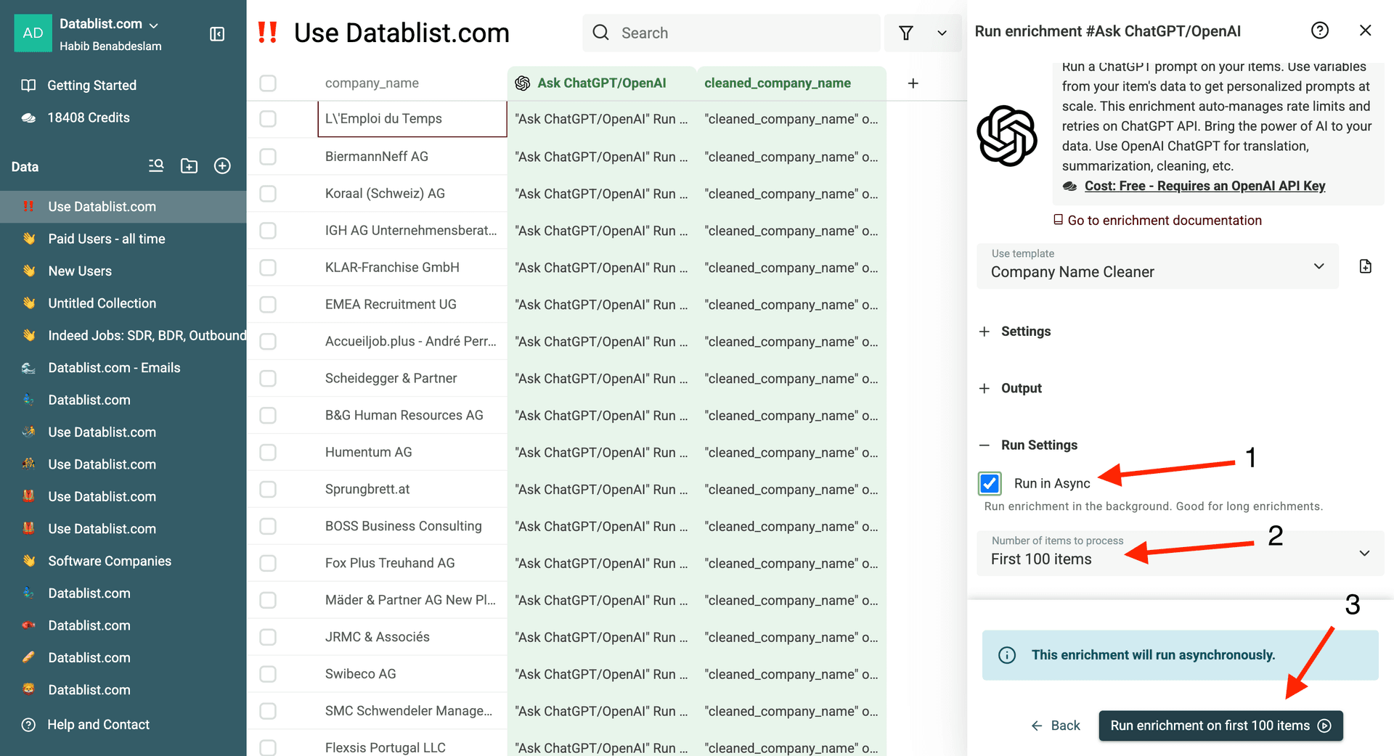Click the add collection plus circle icon
The width and height of the screenshot is (1394, 756).
point(222,166)
